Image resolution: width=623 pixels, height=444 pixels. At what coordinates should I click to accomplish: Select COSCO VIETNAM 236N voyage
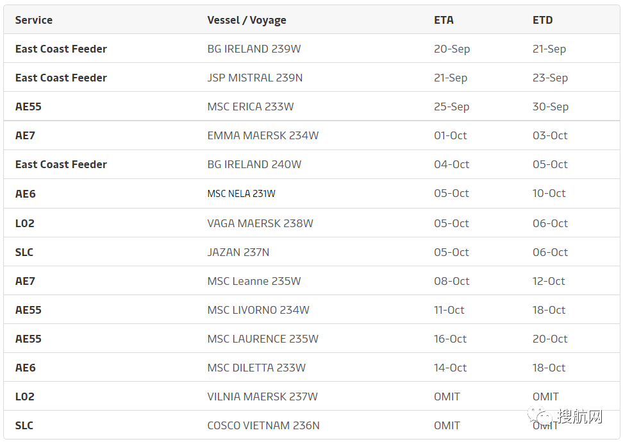coord(263,425)
